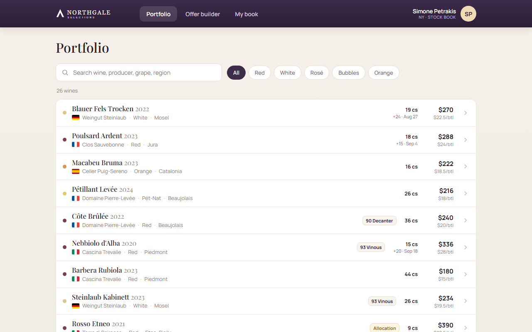Click the Germany flag on Steinlaub Kabinett
This screenshot has width=532, height=332.
click(x=76, y=306)
